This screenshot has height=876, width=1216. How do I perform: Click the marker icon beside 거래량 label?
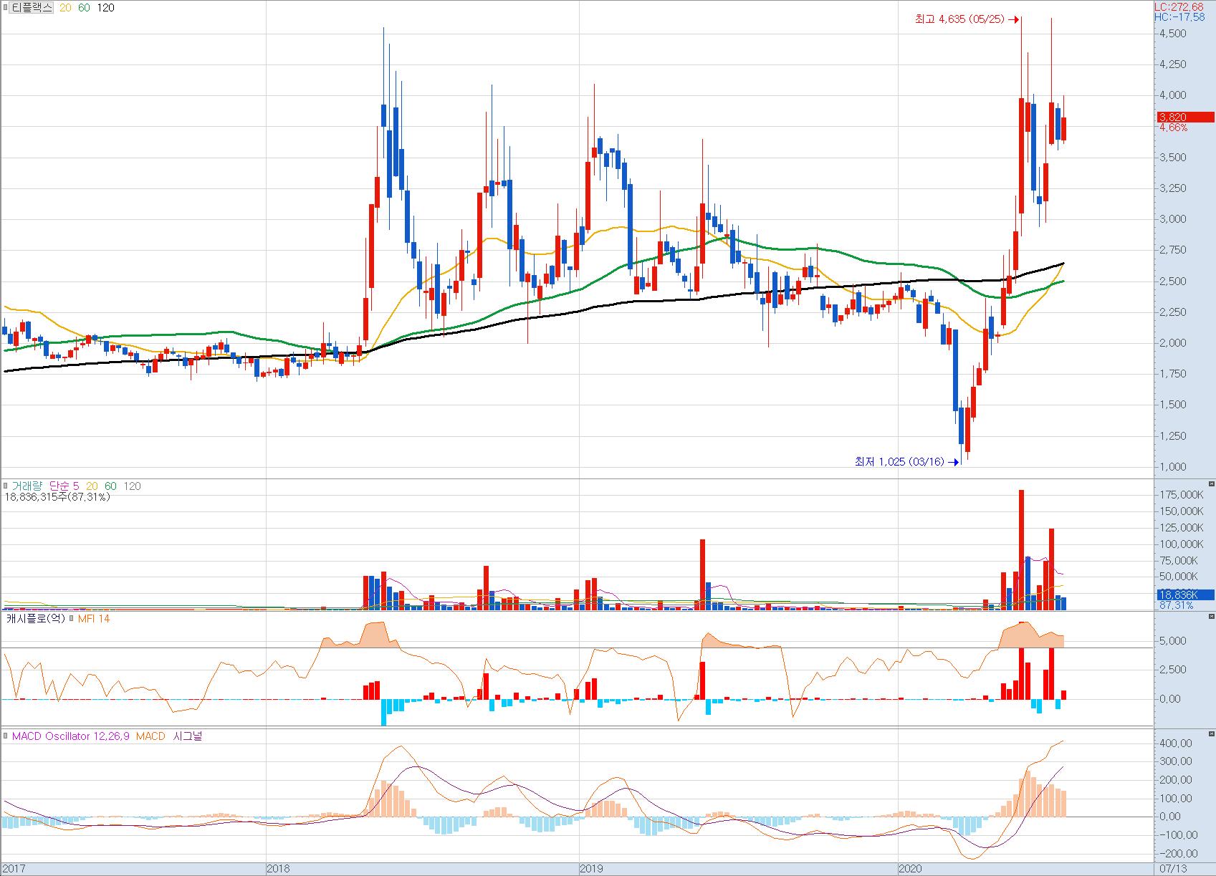pos(5,486)
